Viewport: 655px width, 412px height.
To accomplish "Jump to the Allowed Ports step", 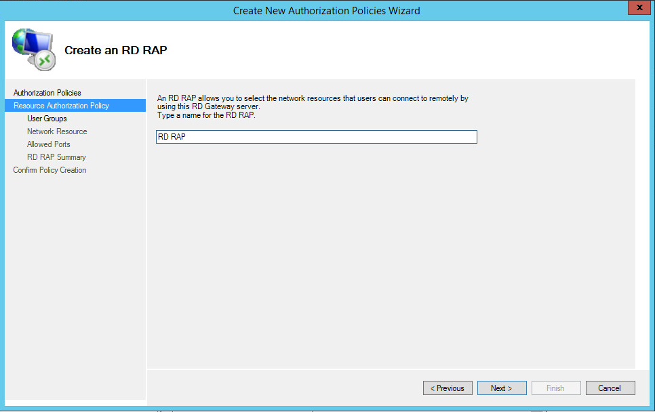I will (x=49, y=144).
